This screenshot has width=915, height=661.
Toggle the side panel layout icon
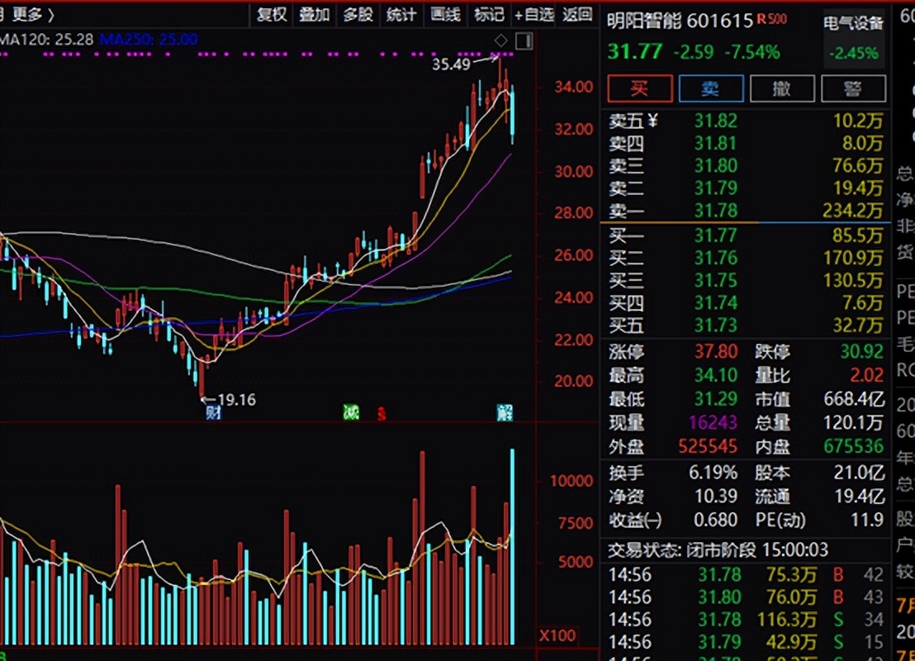coord(524,40)
